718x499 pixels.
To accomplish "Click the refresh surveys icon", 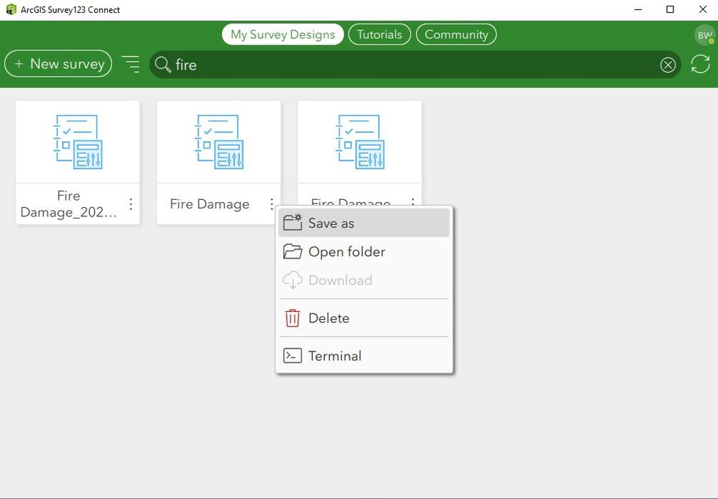I will coord(700,64).
